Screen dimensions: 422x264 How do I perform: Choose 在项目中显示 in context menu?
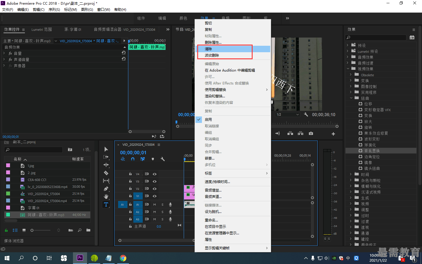pyautogui.click(x=233, y=227)
